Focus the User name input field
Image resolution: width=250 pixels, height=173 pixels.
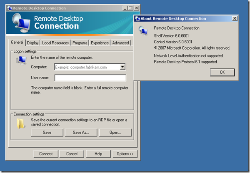coord(90,78)
